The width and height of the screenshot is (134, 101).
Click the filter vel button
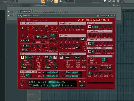(x=78, y=47)
